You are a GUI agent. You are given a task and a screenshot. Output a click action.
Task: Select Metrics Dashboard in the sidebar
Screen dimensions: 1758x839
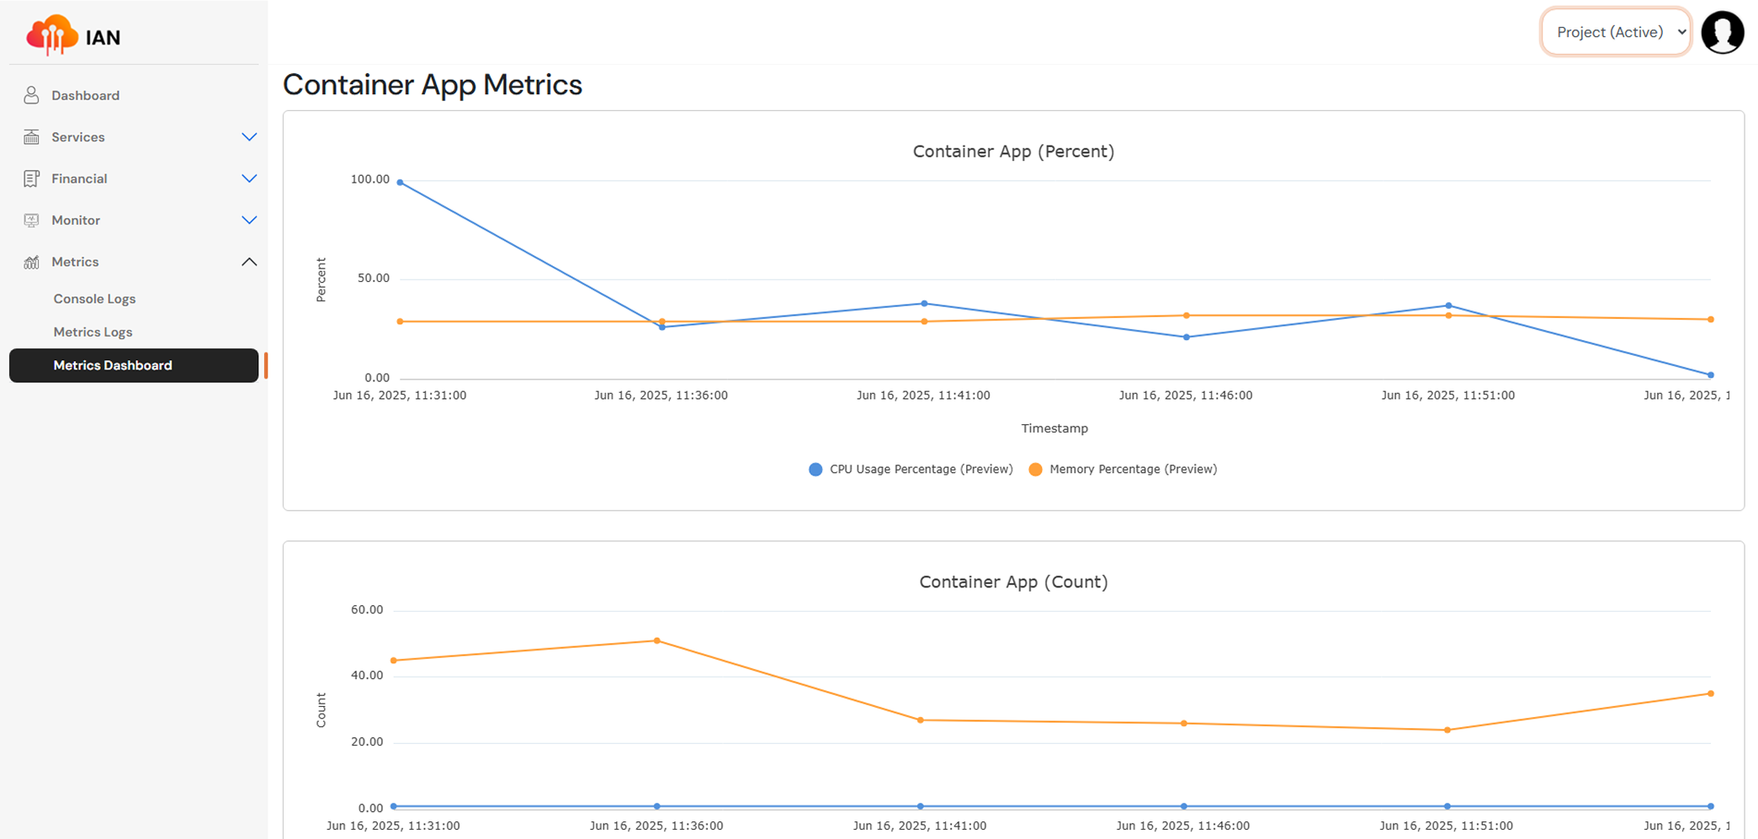(x=112, y=365)
